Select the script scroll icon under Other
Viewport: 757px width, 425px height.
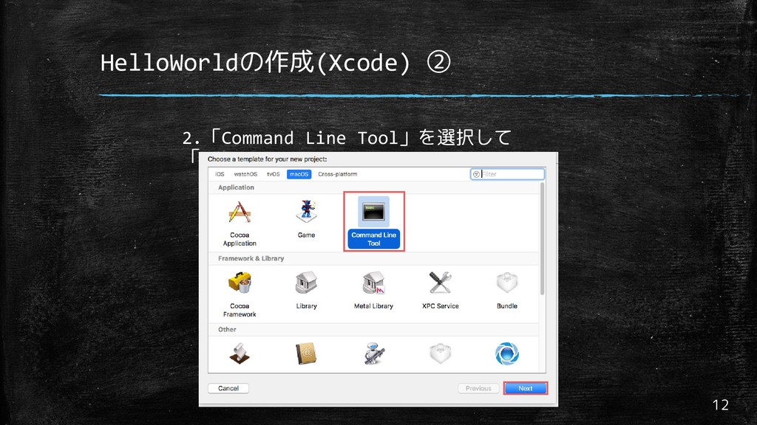click(x=240, y=353)
